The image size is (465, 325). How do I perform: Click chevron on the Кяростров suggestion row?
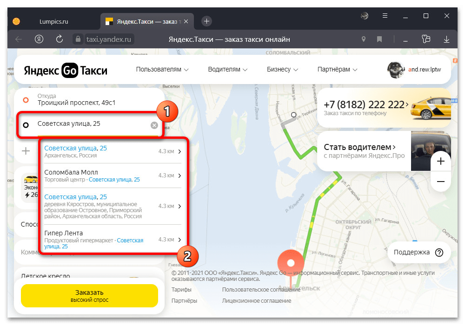click(179, 206)
